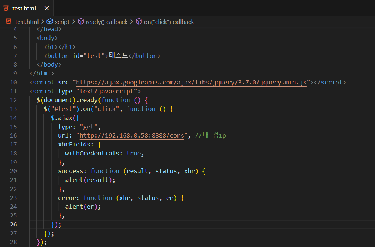Open the script breadcrumb segment
The image size is (375, 247).
point(62,22)
